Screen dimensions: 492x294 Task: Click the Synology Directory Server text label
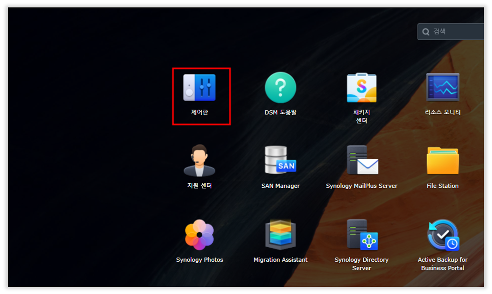[362, 264]
